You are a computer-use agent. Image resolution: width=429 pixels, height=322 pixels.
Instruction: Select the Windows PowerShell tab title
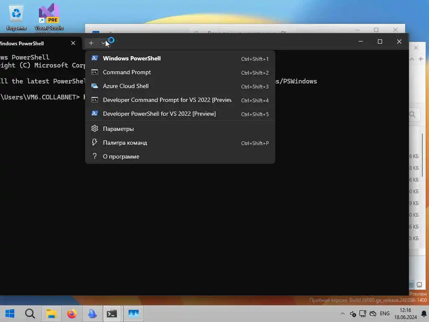pos(22,44)
